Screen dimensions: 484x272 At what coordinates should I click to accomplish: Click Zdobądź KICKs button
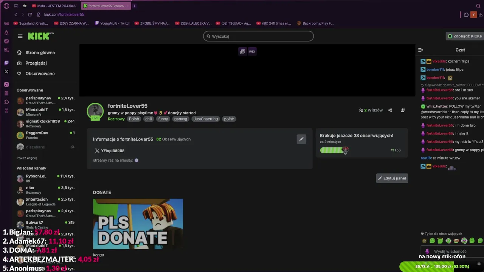pyautogui.click(x=465, y=36)
